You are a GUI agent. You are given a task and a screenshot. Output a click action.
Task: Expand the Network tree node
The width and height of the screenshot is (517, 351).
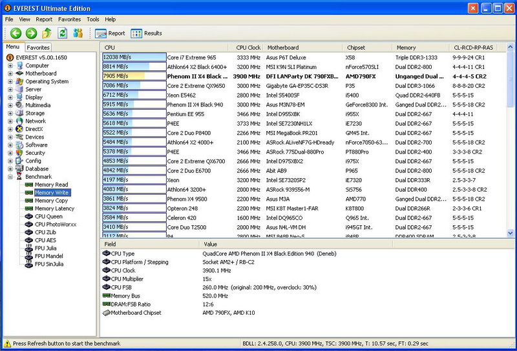coord(10,121)
